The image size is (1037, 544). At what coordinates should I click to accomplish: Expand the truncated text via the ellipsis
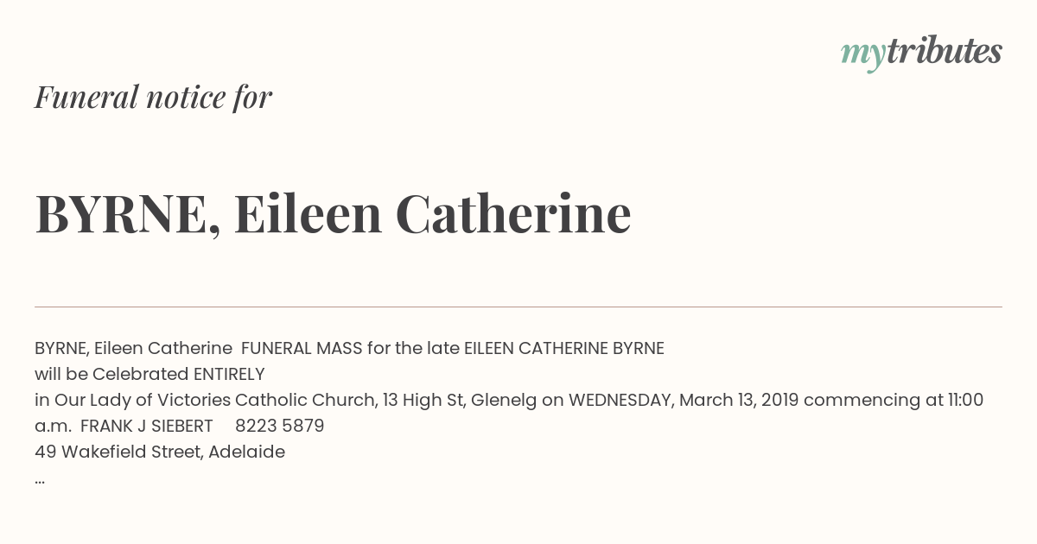click(x=40, y=480)
